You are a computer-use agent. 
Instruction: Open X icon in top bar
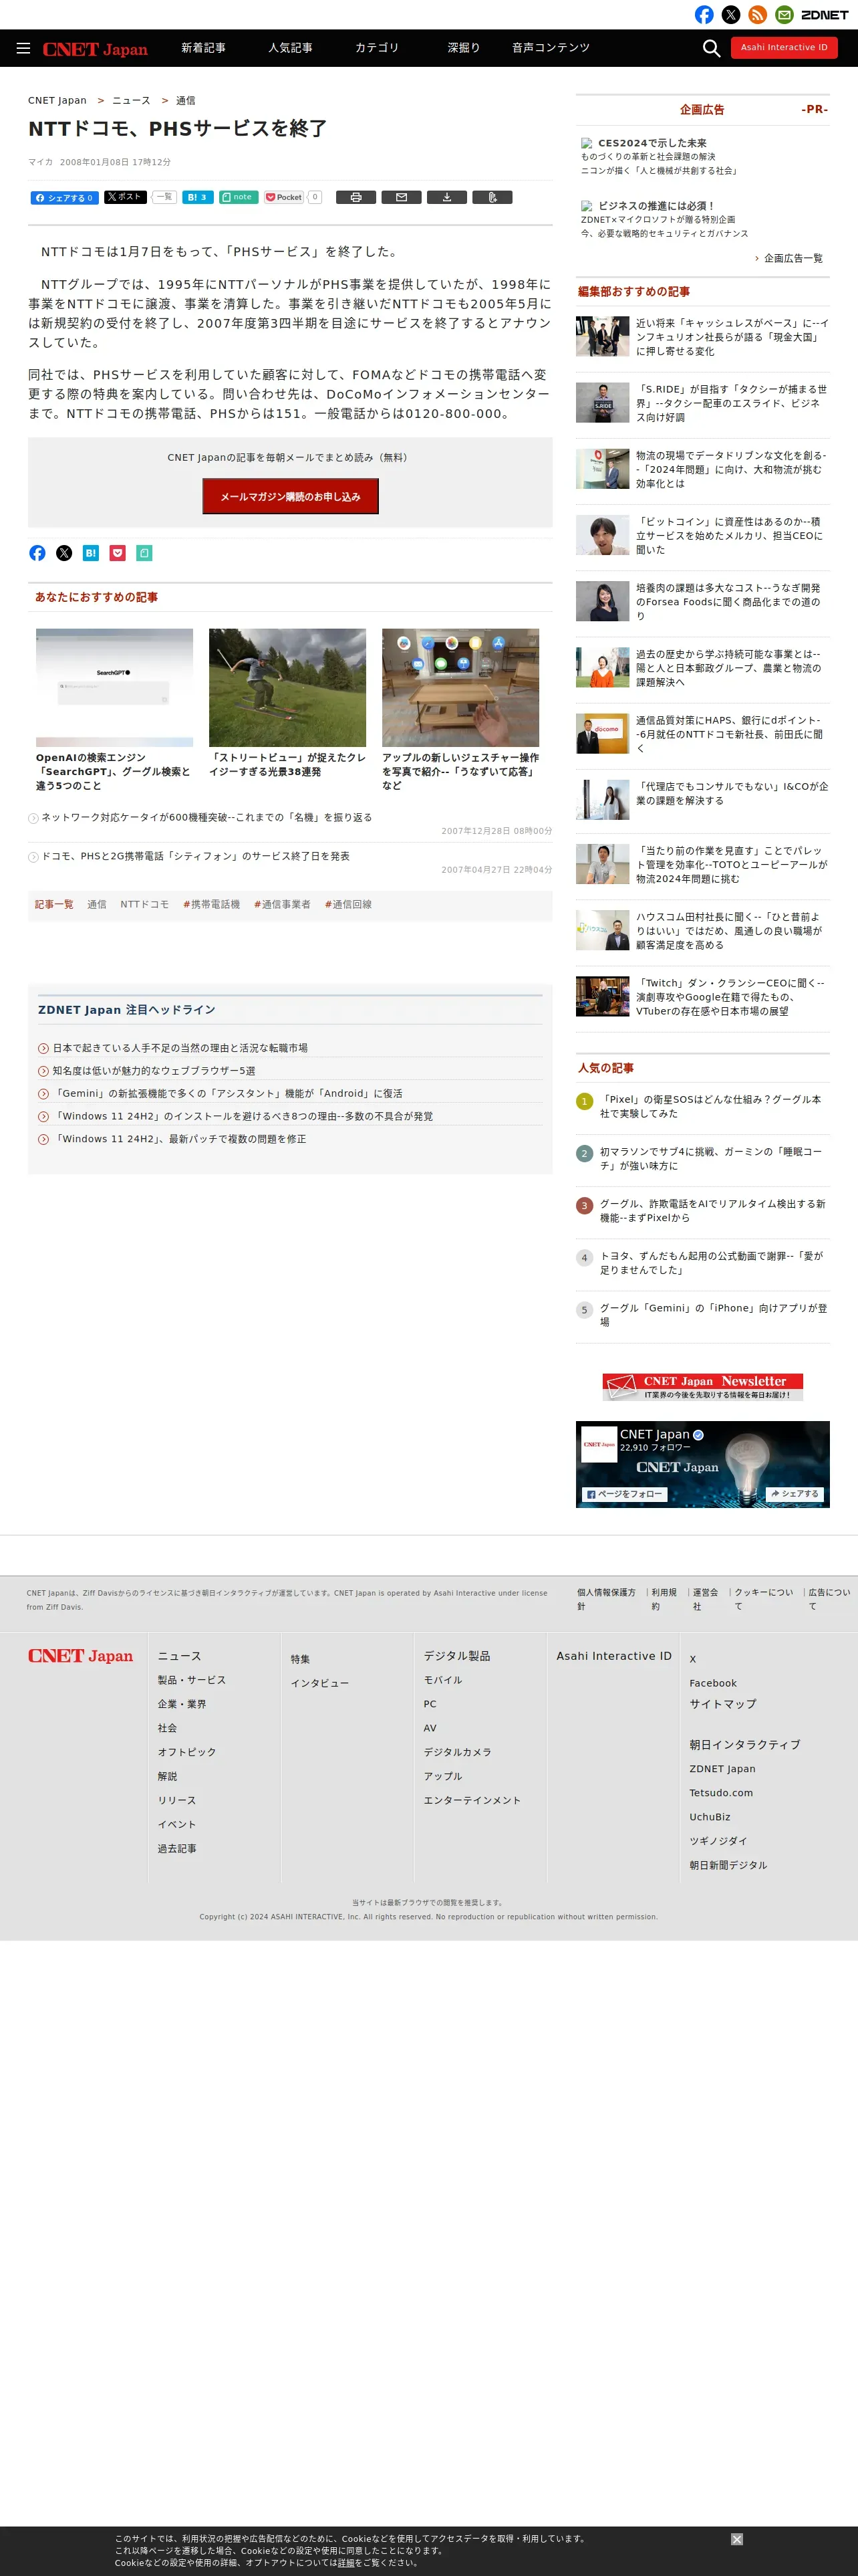pos(731,15)
